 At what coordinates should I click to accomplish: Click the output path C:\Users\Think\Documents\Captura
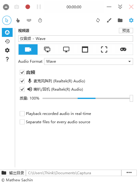[x=74, y=173]
